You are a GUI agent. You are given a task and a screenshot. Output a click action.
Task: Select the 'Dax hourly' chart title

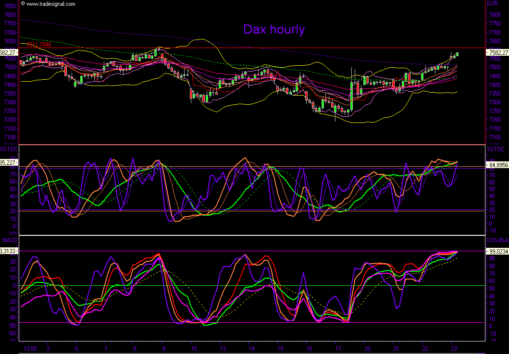(273, 30)
